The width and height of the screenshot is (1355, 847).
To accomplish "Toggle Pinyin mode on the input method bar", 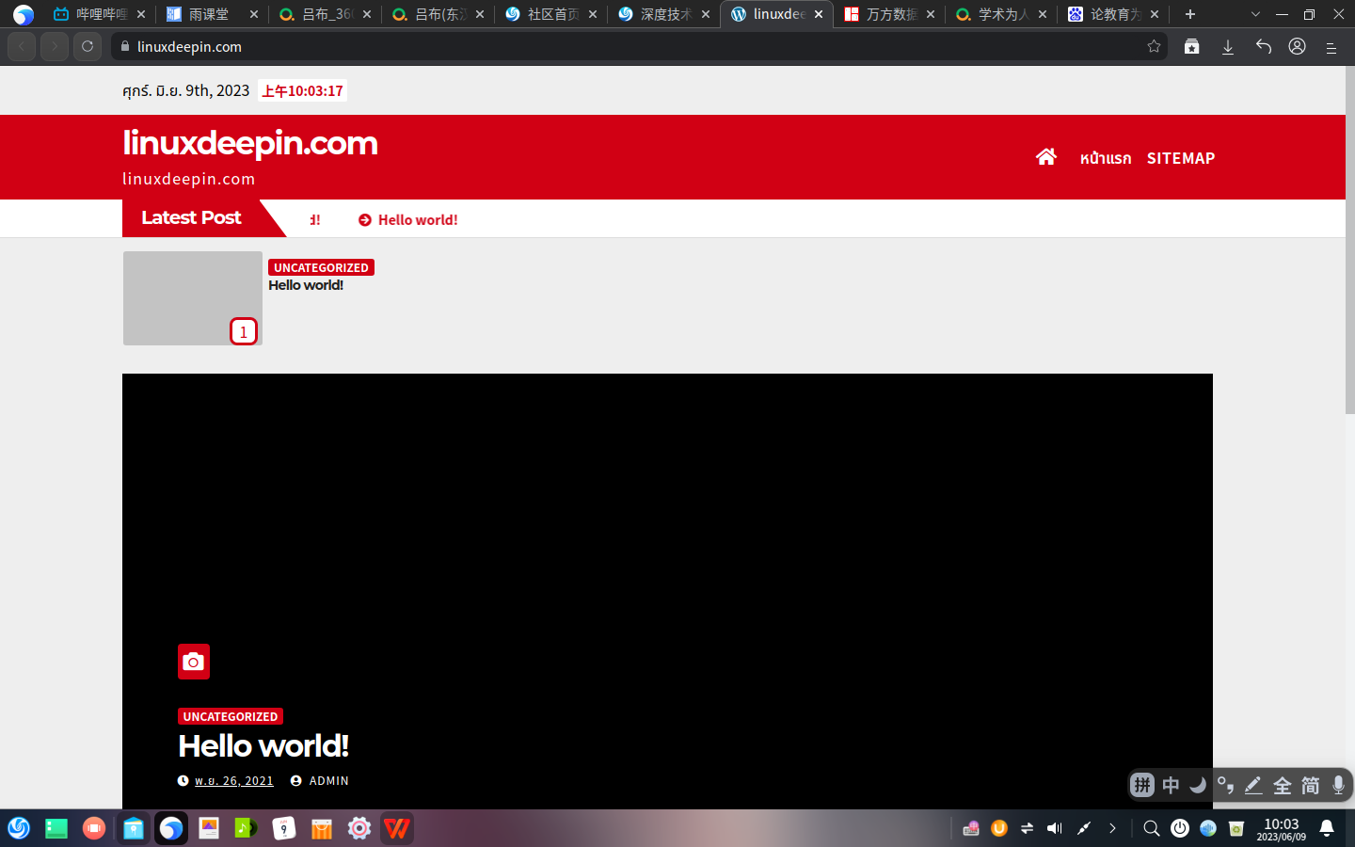I will tap(1142, 785).
